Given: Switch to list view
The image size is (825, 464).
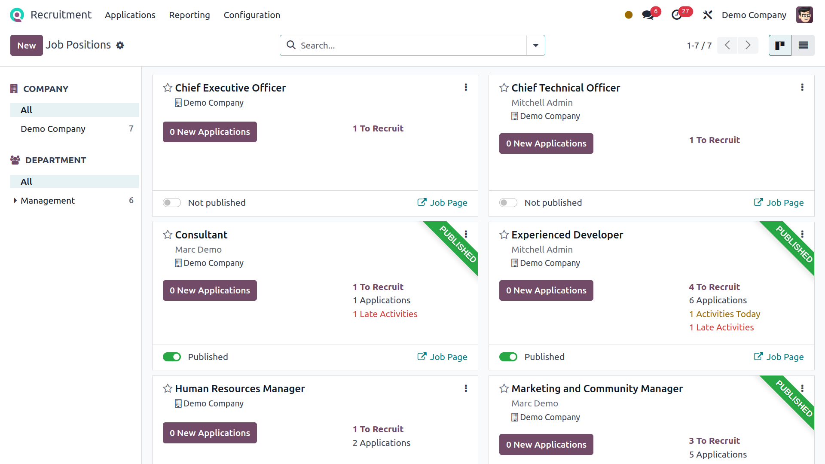Looking at the screenshot, I should coord(803,45).
